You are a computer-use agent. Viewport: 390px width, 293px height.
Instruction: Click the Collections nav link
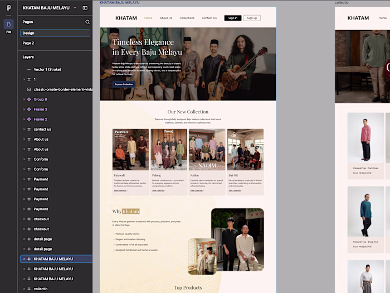coord(187,18)
